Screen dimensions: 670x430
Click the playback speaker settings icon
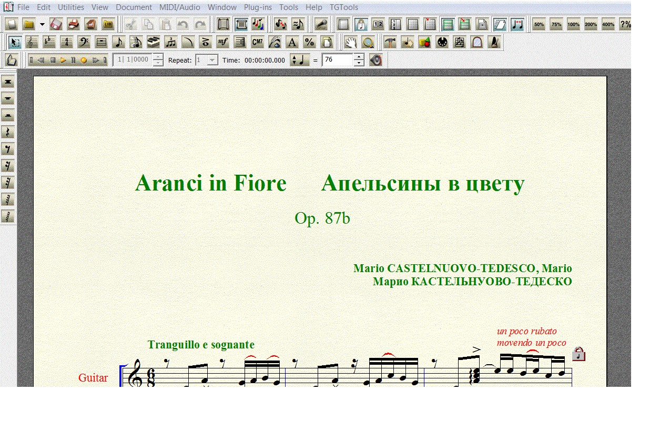pos(375,60)
